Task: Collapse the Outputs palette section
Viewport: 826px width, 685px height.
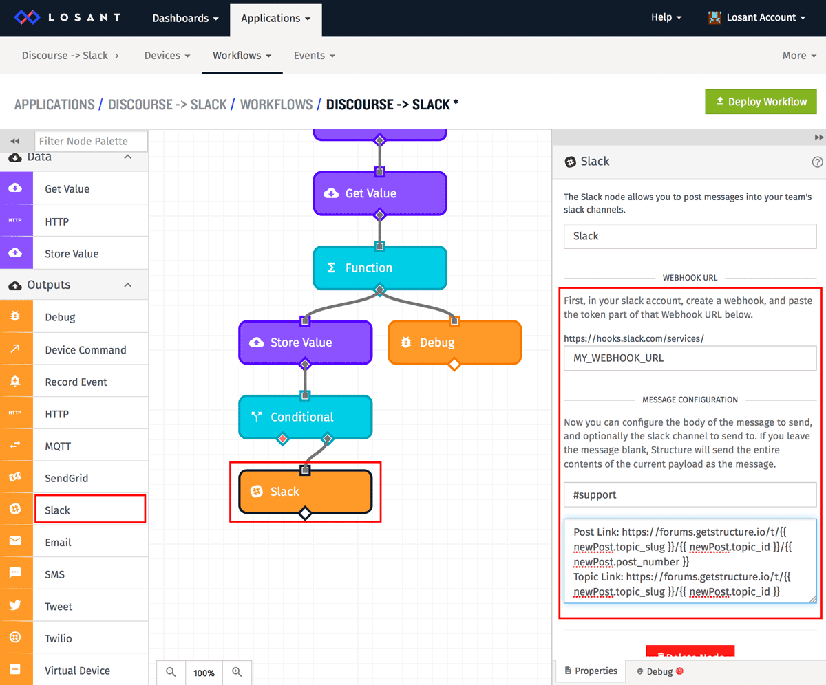Action: point(127,285)
